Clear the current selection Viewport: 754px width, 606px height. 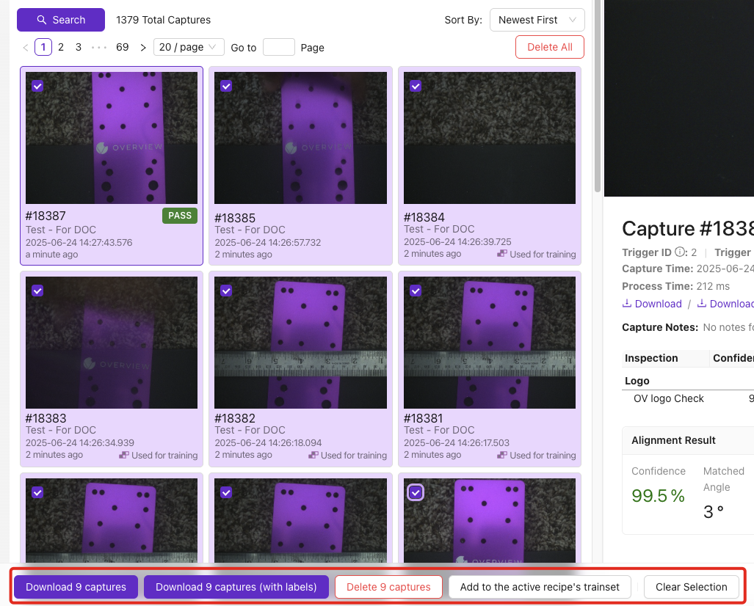pos(691,587)
